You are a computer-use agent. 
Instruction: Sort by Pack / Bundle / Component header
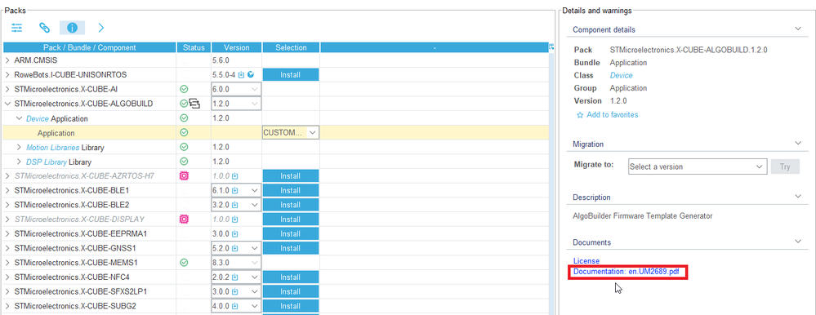pyautogui.click(x=90, y=47)
